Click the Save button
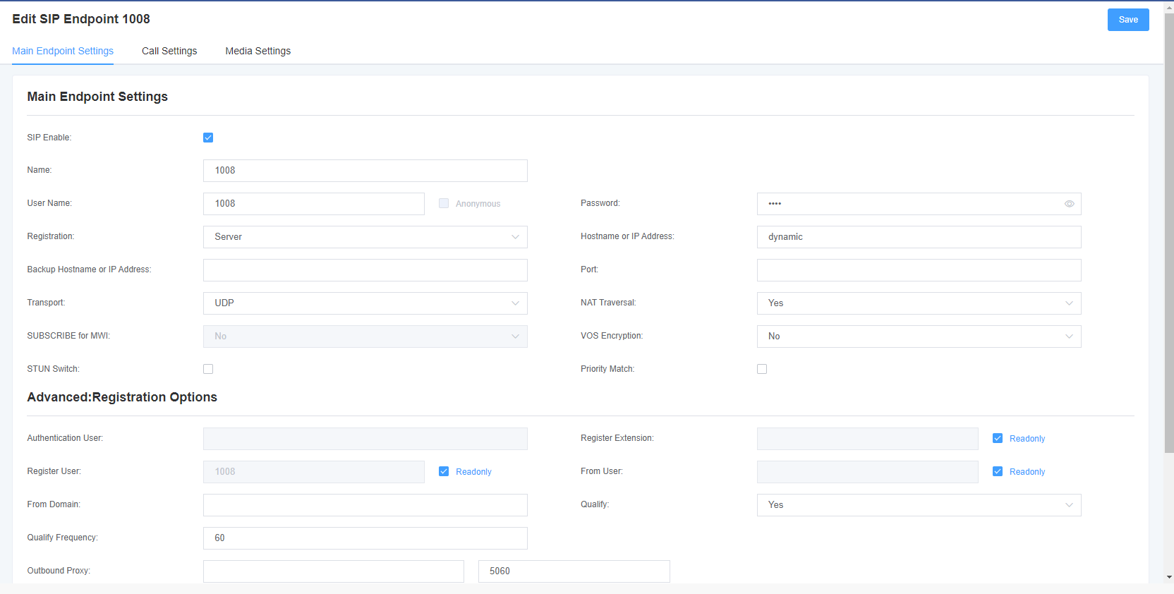This screenshot has width=1174, height=594. (1128, 20)
